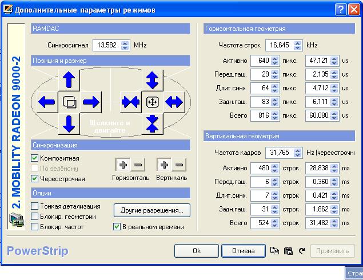Screen dimensions: 363x280
Task: Disable the В реальном времени checkbox
Action: tap(117, 227)
